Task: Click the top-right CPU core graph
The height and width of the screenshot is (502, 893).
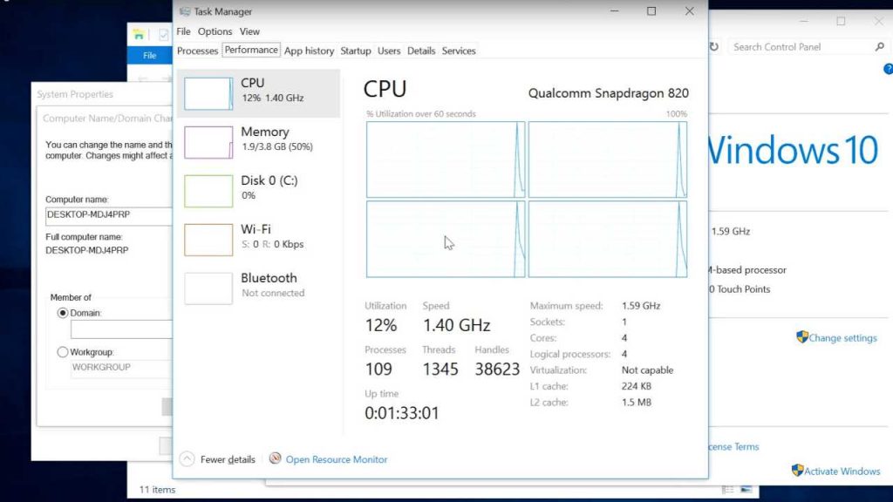Action: pos(608,159)
